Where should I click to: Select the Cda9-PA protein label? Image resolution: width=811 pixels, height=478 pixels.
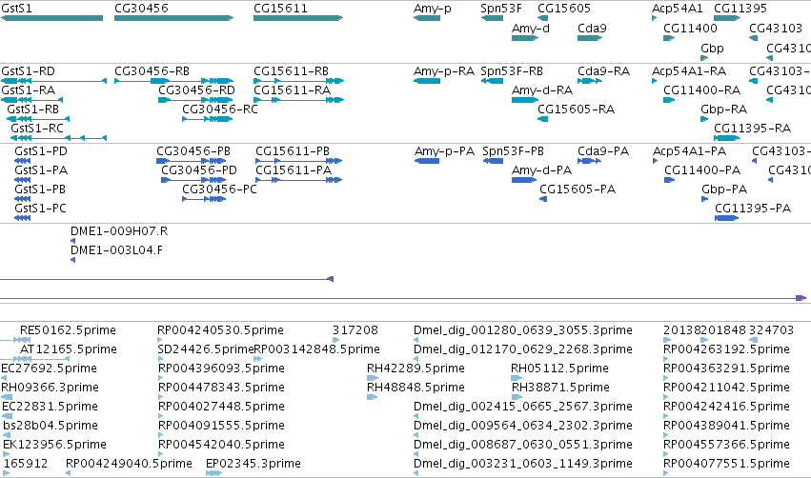pyautogui.click(x=603, y=151)
